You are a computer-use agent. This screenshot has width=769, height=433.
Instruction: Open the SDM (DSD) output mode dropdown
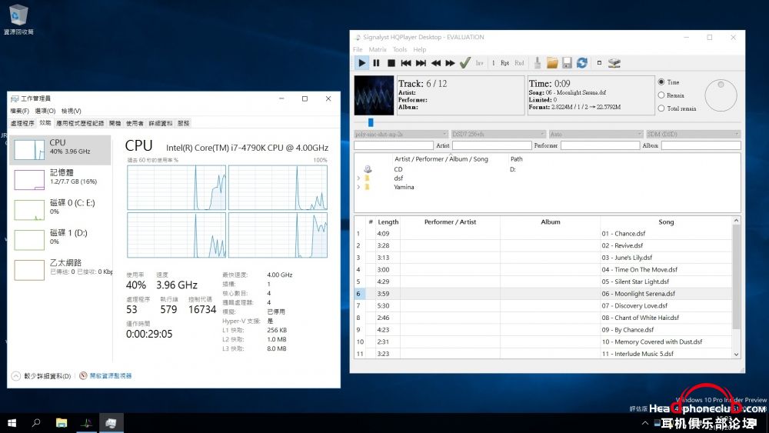coord(694,134)
